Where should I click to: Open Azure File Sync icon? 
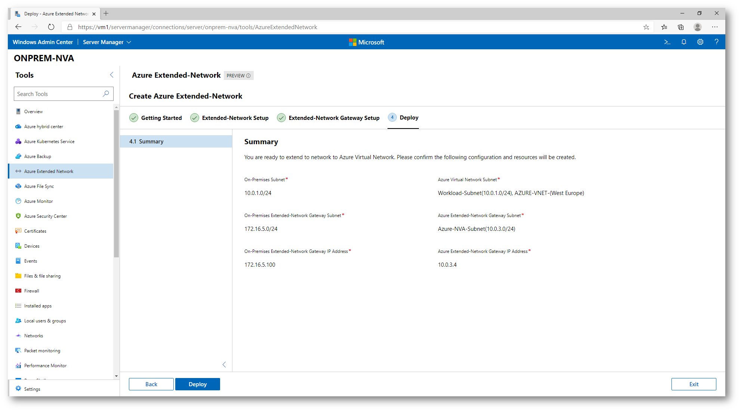(x=18, y=186)
